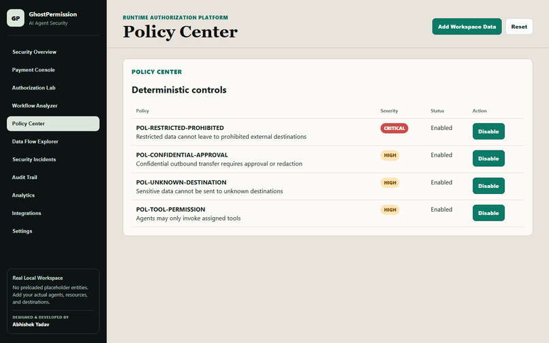Image resolution: width=549 pixels, height=343 pixels.
Task: Open Authorization Lab
Action: [53, 88]
